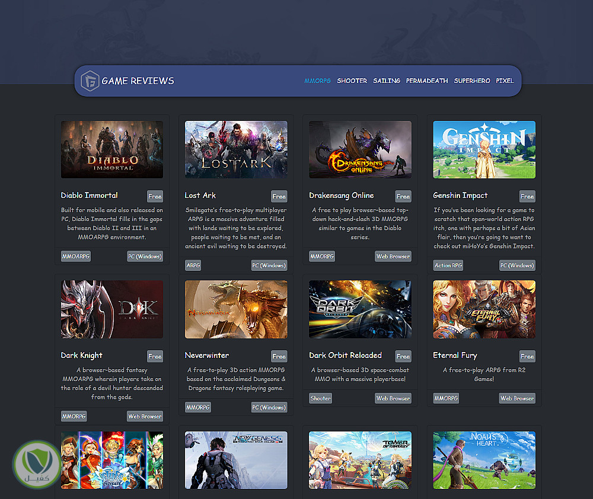The image size is (593, 499).
Task: Select Web Browser tag on Dark Knight
Action: [145, 416]
